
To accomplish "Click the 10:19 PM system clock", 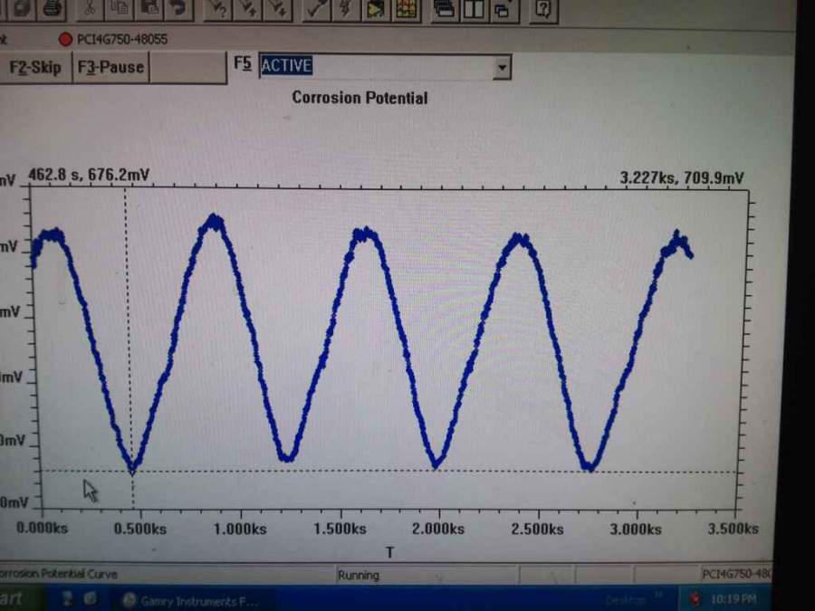I will click(733, 599).
